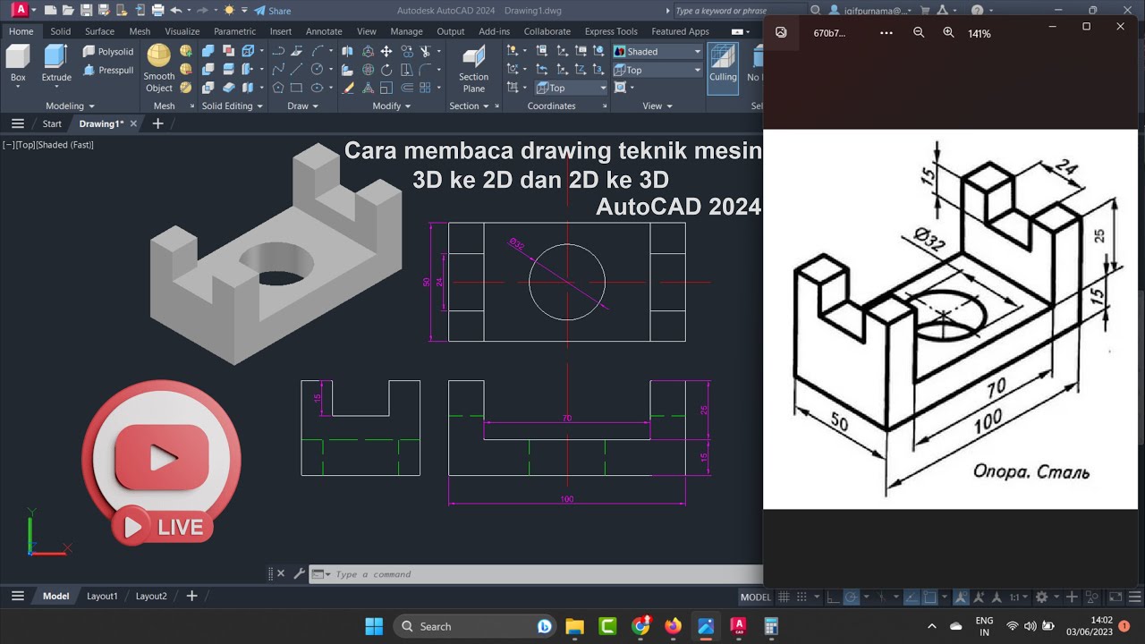
Task: Add a new drawing tab with plus
Action: pyautogui.click(x=158, y=123)
